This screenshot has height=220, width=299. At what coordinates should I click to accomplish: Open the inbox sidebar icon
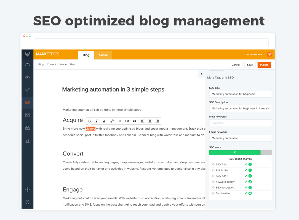point(28,128)
